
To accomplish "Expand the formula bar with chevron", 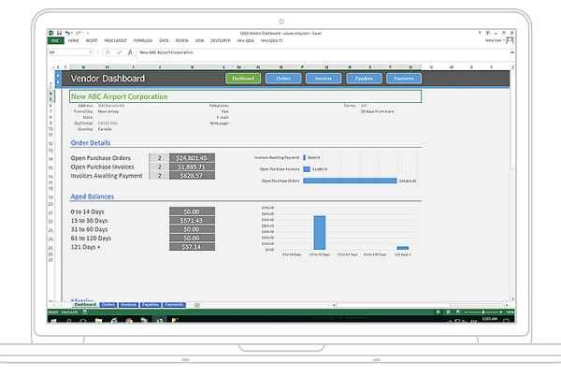I will click(512, 52).
